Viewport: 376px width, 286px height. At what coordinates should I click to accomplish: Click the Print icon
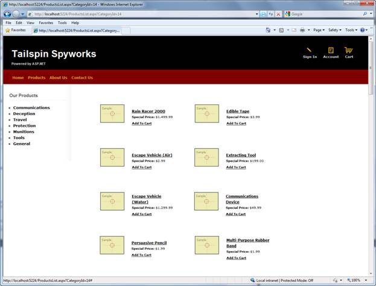click(302, 30)
